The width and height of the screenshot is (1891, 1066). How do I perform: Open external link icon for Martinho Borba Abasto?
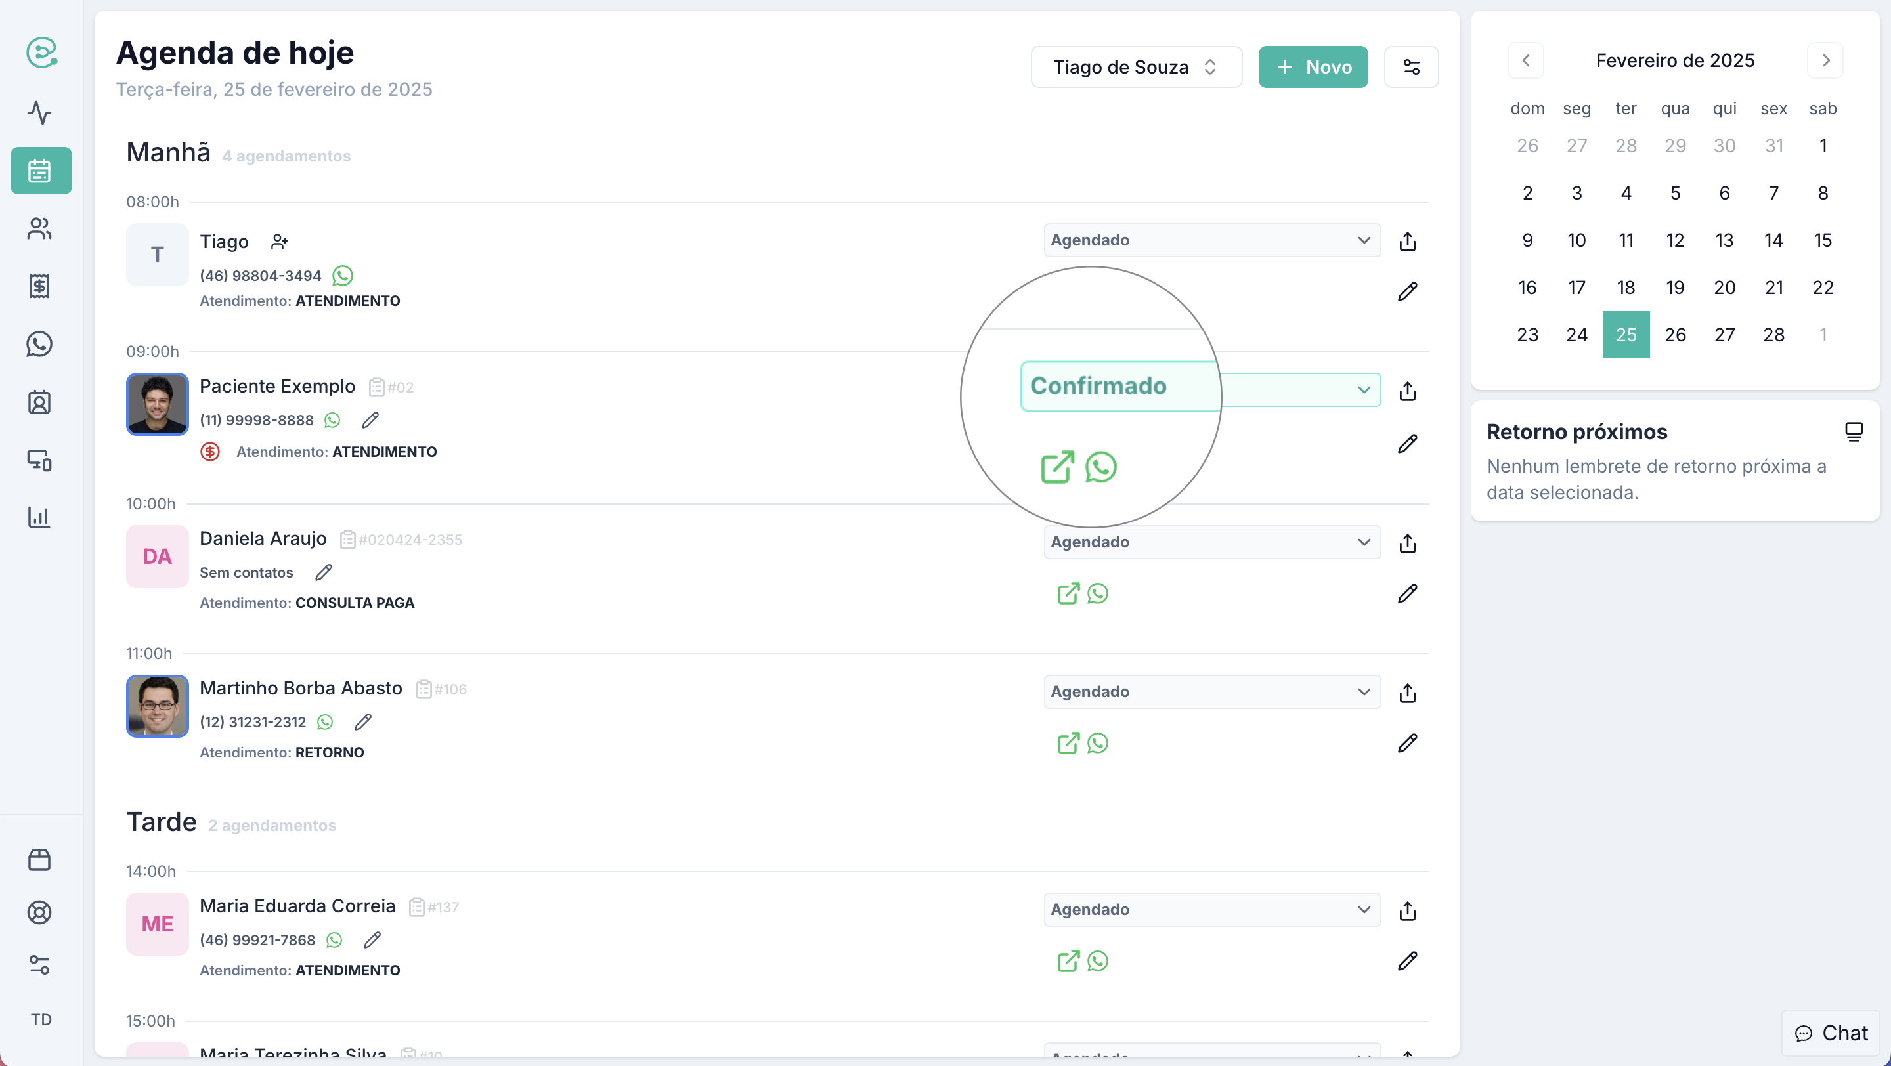(x=1068, y=743)
